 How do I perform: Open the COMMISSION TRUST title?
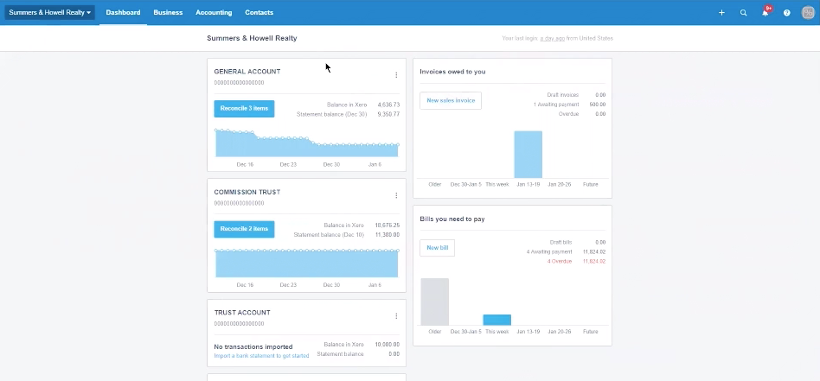tap(247, 192)
